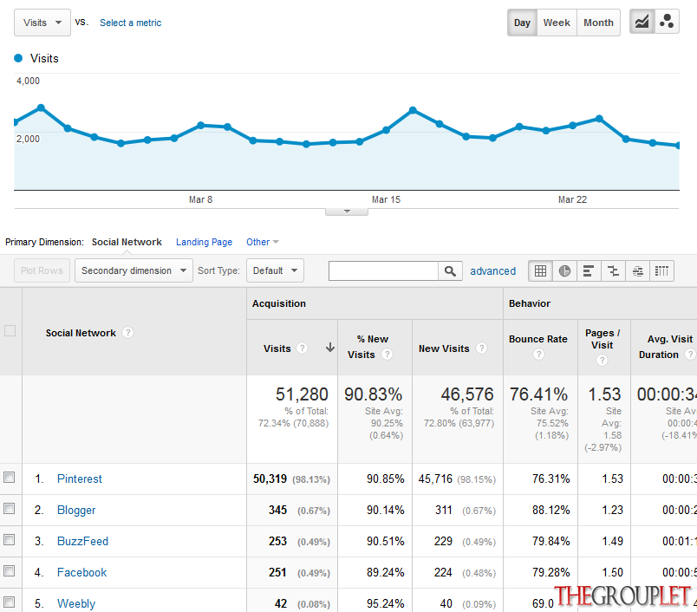Open help for Pages / Visit column
Viewport: 697px width, 612px height.
pos(602,360)
